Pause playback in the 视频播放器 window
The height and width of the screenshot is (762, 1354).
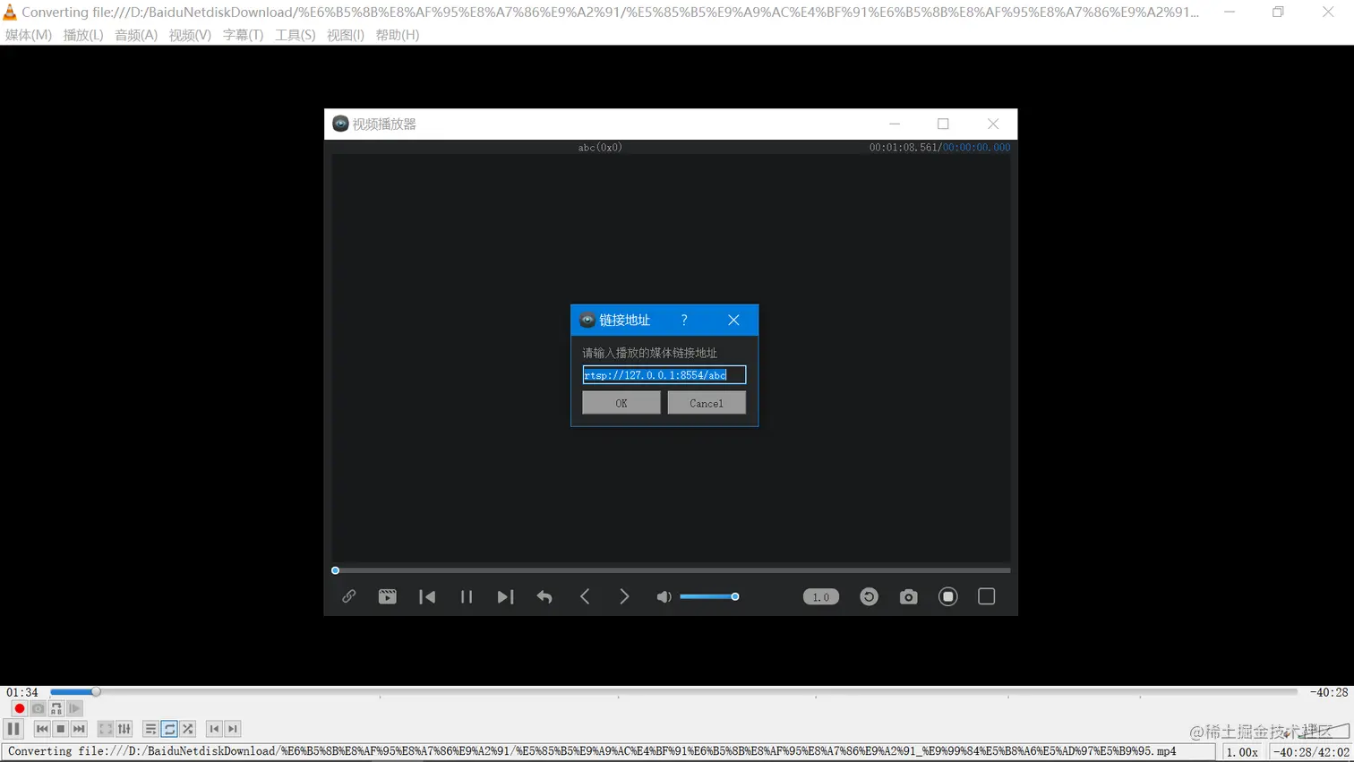point(467,596)
